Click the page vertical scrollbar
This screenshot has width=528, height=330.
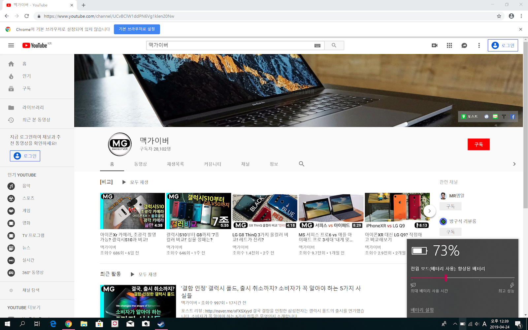point(525,125)
